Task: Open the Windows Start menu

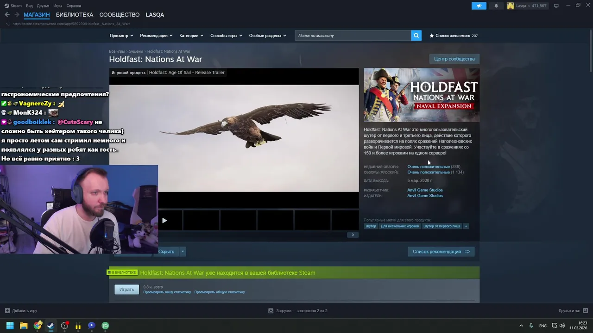Action: pyautogui.click(x=10, y=326)
